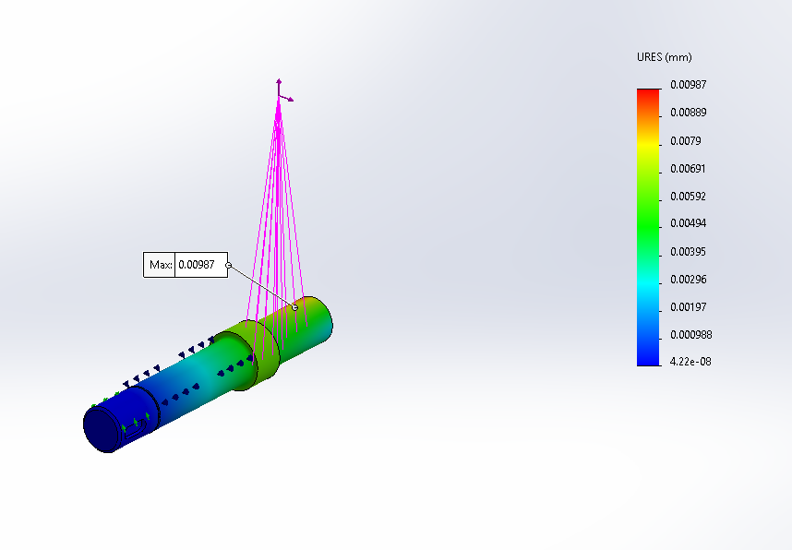Click the 0.00987 top legend value
792x550 pixels.
688,84
